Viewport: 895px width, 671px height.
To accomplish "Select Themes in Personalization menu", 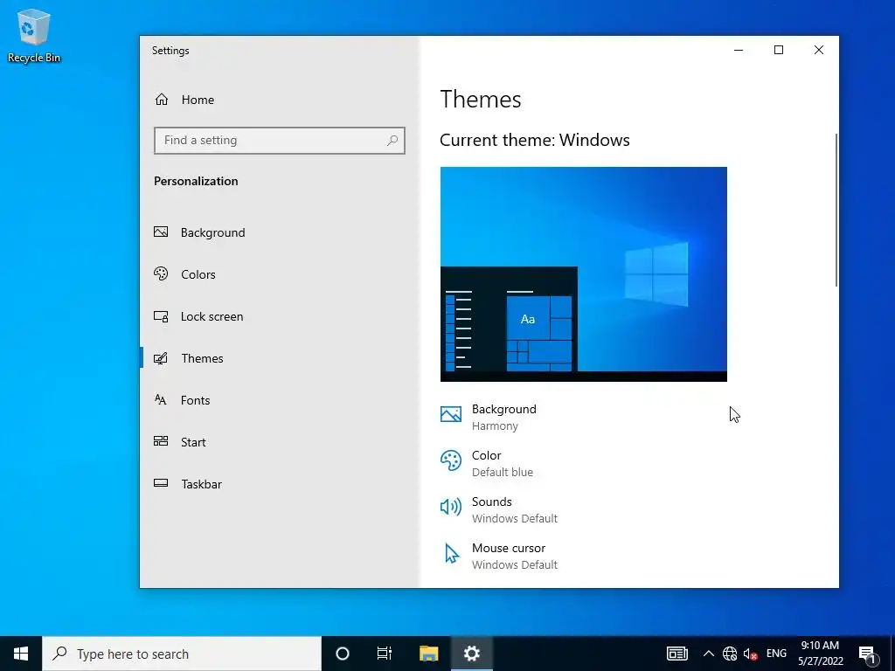I will pyautogui.click(x=279, y=358).
